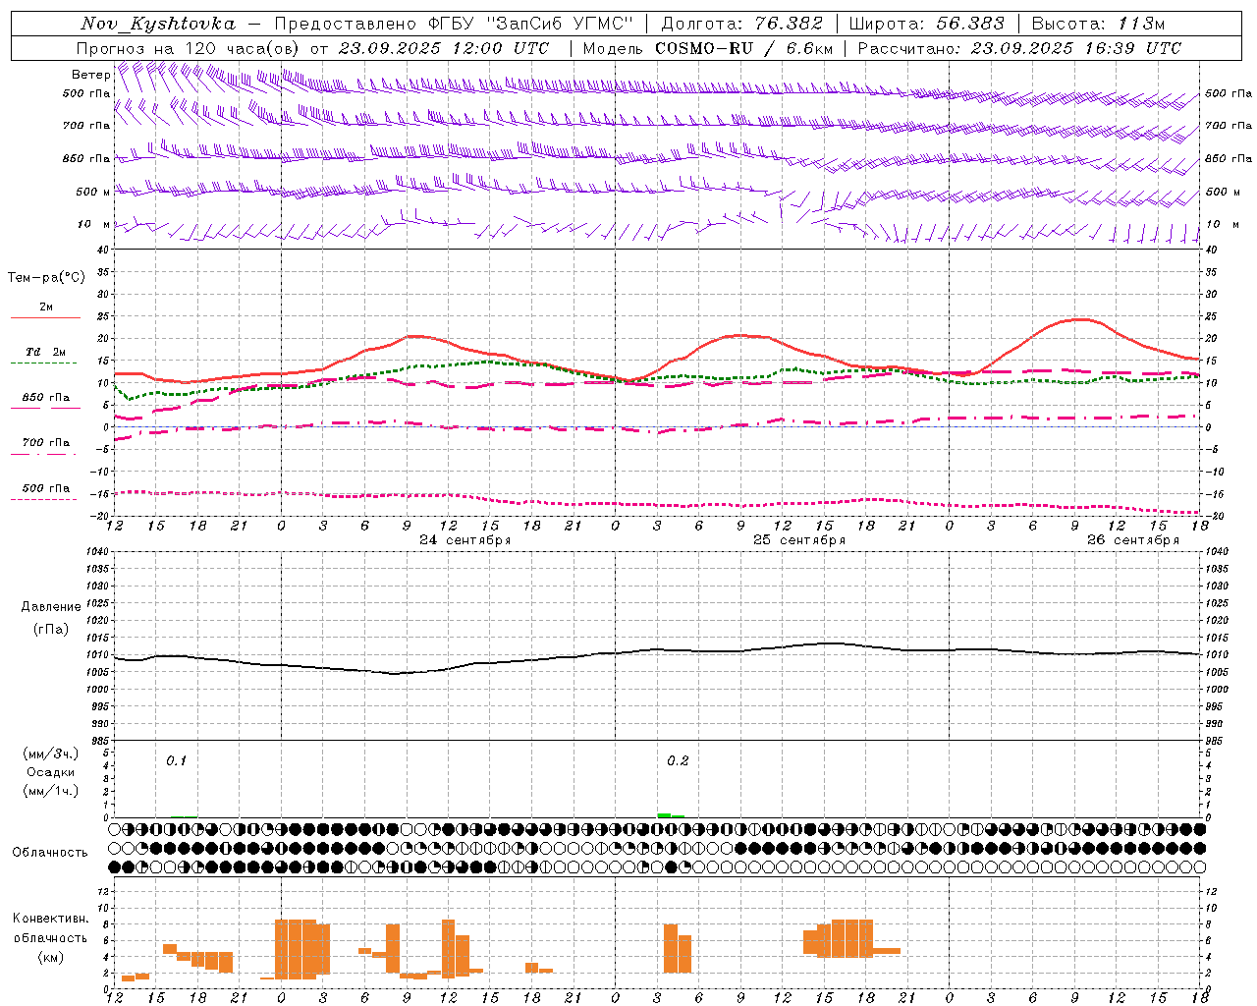Screen dimensions: 1257x1006
Task: Click the Давление pressure panel label
Action: coord(51,607)
